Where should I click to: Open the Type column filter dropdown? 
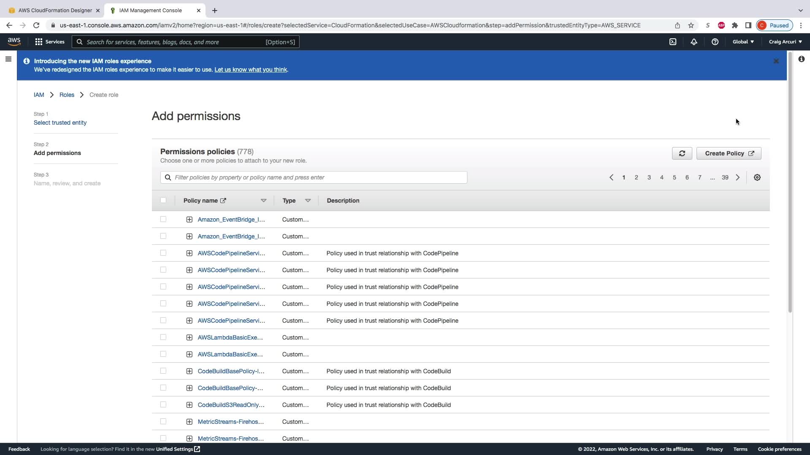pyautogui.click(x=308, y=201)
